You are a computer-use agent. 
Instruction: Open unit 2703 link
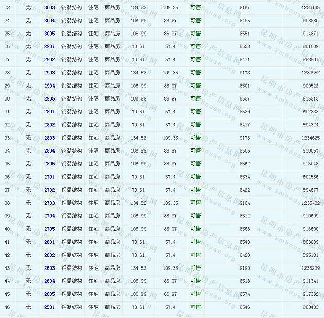49,203
